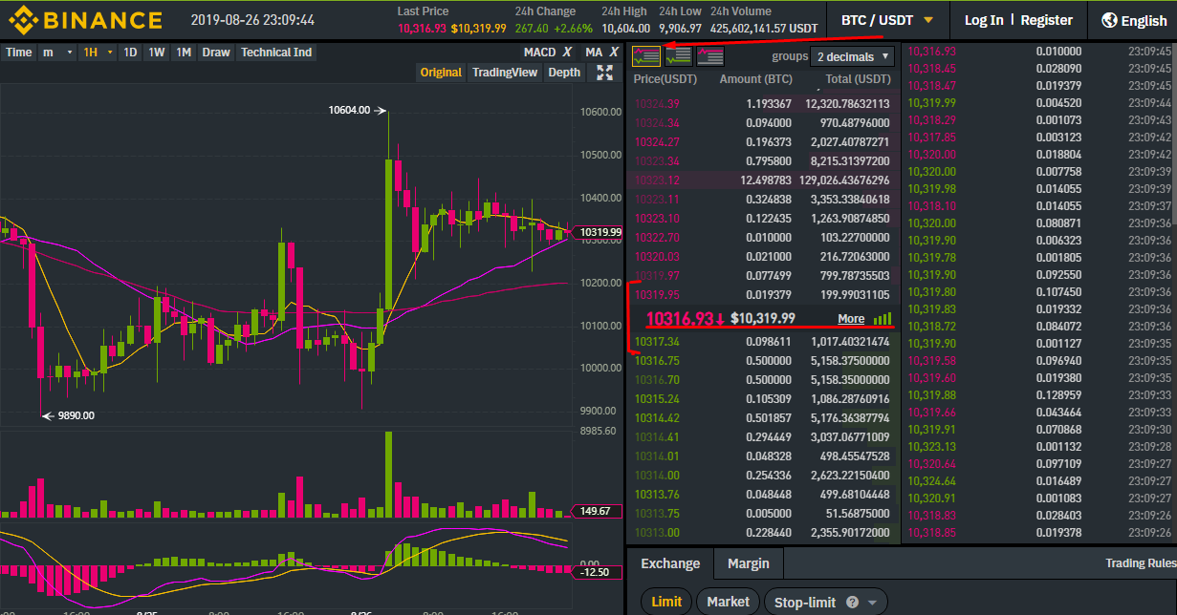Open the 2 decimals grouping dropdown
The width and height of the screenshot is (1177, 615).
(x=853, y=56)
